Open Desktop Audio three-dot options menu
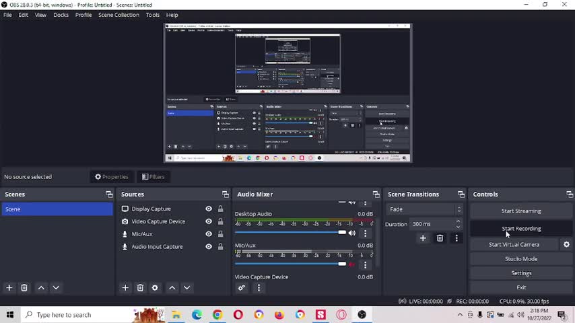 [365, 234]
